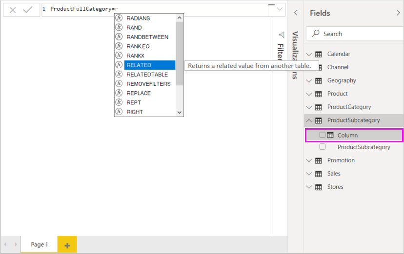The image size is (404, 254).
Task: Add a new page with the plus button
Action: click(x=67, y=245)
